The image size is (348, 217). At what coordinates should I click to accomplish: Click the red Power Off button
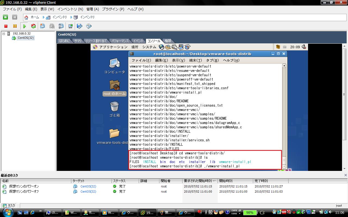(x=6, y=26)
